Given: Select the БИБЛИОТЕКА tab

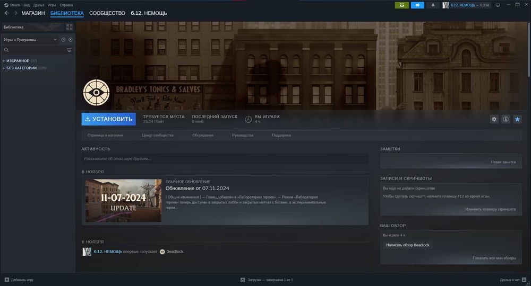Looking at the screenshot, I should click(x=67, y=13).
